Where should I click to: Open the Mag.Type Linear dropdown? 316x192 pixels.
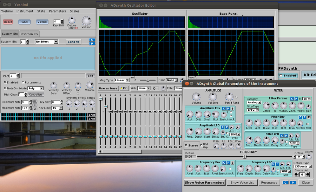click(x=122, y=80)
